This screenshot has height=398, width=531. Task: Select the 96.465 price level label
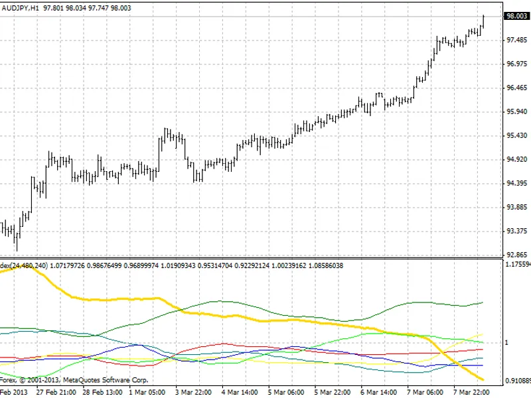517,88
